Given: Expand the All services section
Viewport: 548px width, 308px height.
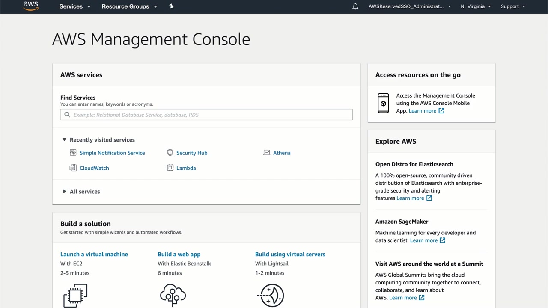Looking at the screenshot, I should coord(64,192).
